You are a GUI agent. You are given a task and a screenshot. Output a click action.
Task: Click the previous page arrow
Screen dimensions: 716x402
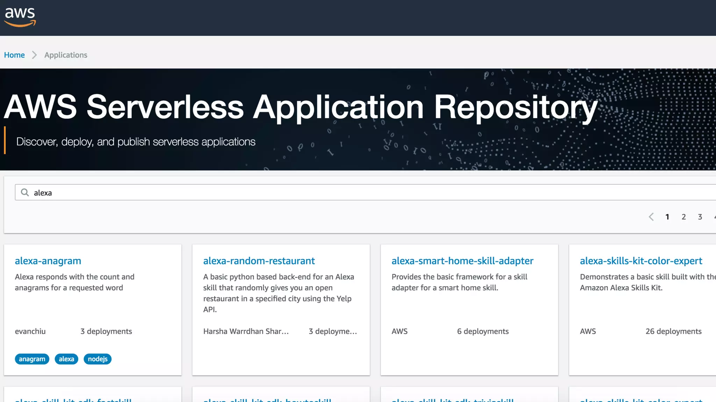pos(651,217)
